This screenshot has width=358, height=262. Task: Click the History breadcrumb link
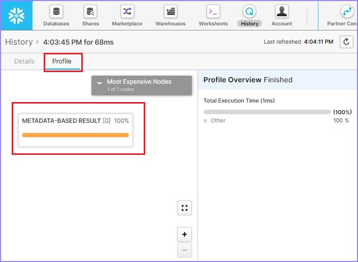coord(19,42)
